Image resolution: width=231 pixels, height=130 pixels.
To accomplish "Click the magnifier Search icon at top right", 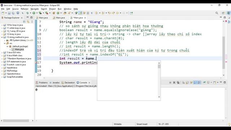I will tap(217, 13).
